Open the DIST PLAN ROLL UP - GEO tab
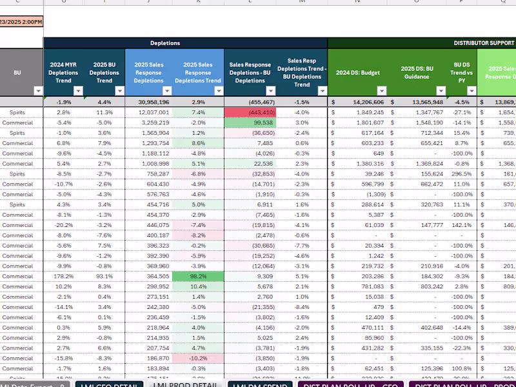The height and width of the screenshot is (387, 516). tap(350, 384)
